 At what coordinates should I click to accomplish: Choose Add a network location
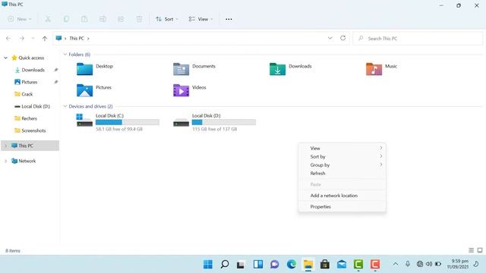coord(342,196)
